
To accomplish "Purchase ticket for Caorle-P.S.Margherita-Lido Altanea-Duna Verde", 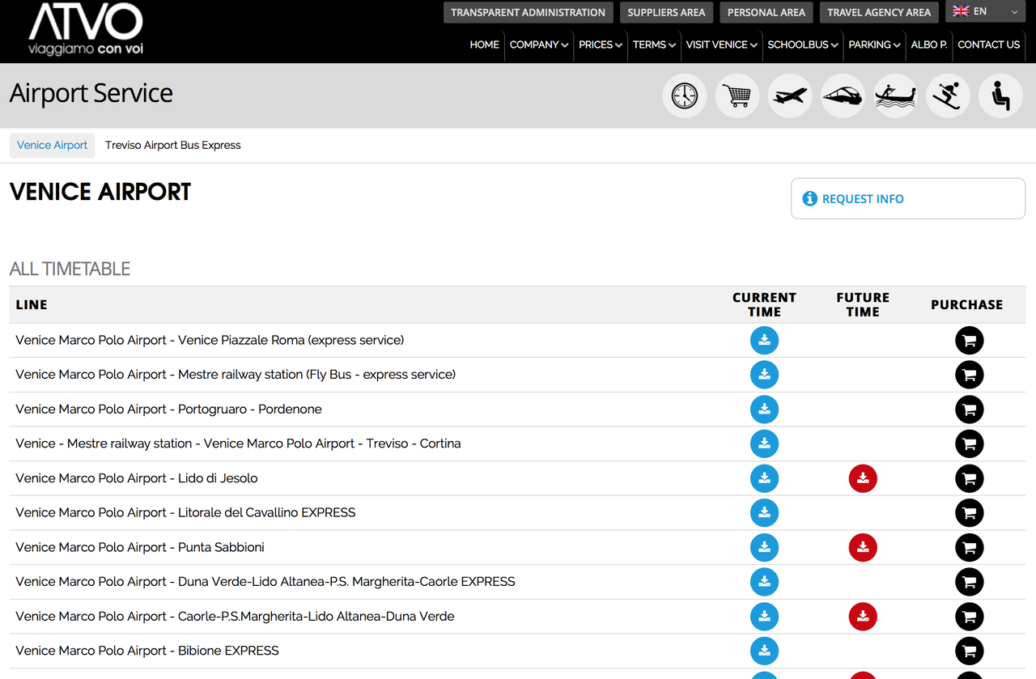I will pos(970,617).
